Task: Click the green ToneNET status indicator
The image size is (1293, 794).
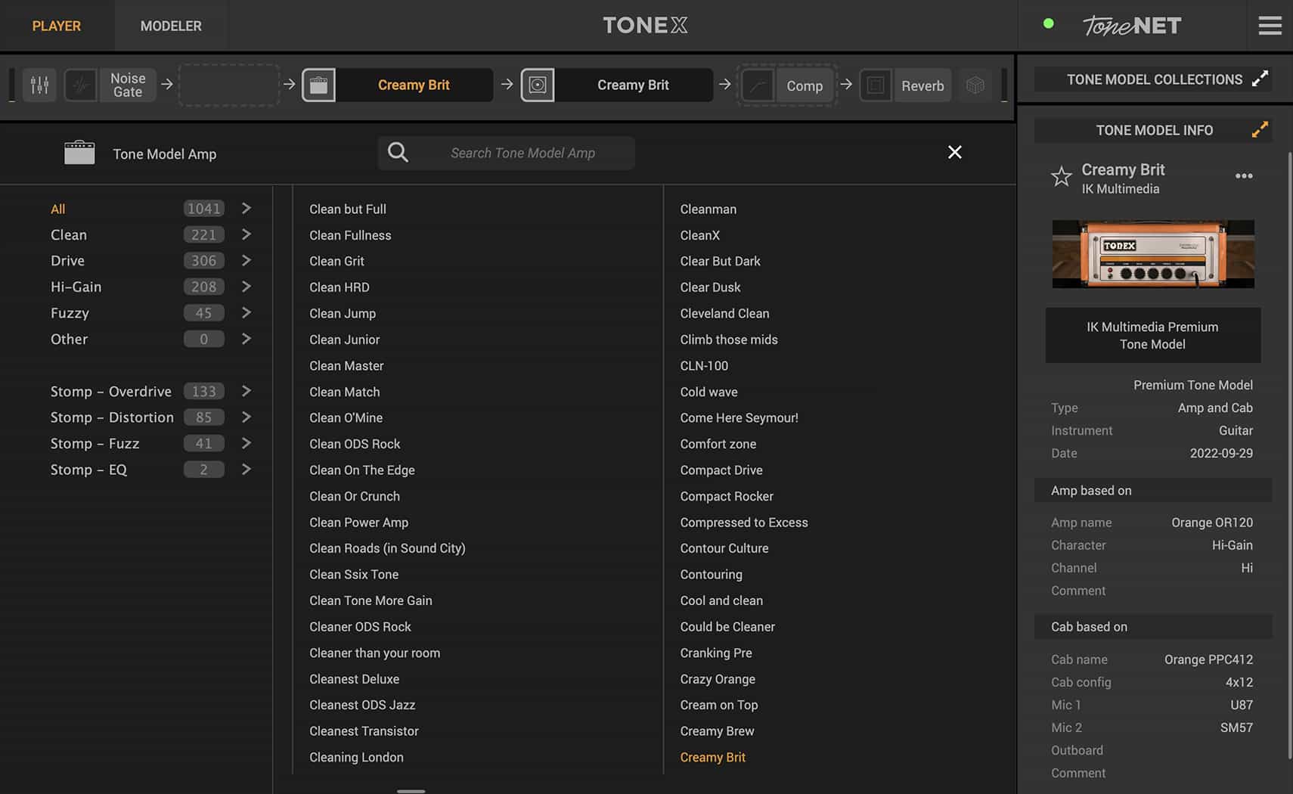Action: [x=1048, y=23]
